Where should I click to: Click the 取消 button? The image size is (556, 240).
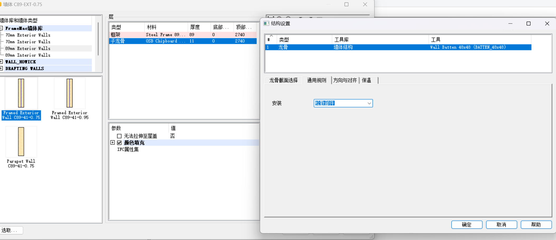point(501,224)
